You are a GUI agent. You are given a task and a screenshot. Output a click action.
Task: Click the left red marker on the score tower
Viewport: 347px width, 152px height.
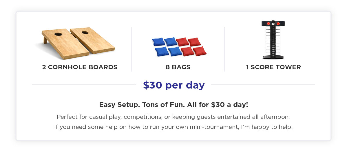[x=269, y=23]
